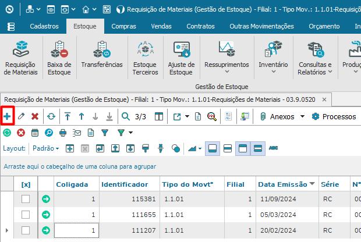Open Baixa de Estoque ribbon icon
Screen dimensions: 361x242
(x=59, y=58)
